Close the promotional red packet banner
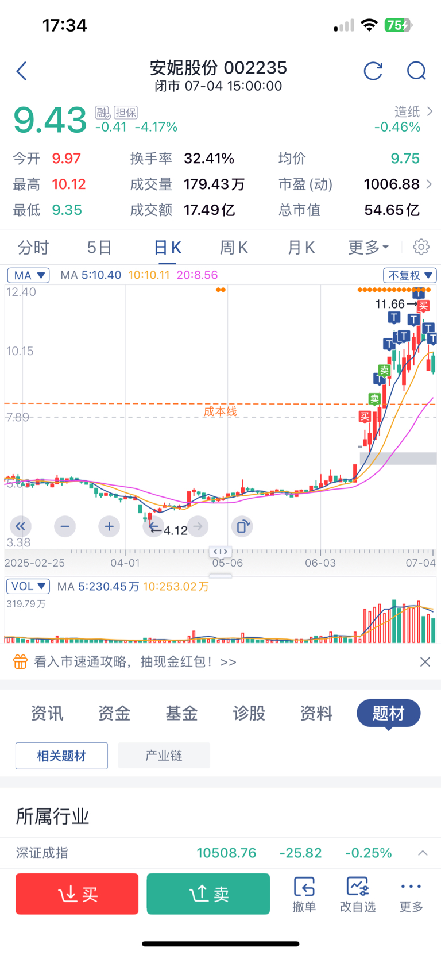The image size is (441, 955). click(x=425, y=662)
